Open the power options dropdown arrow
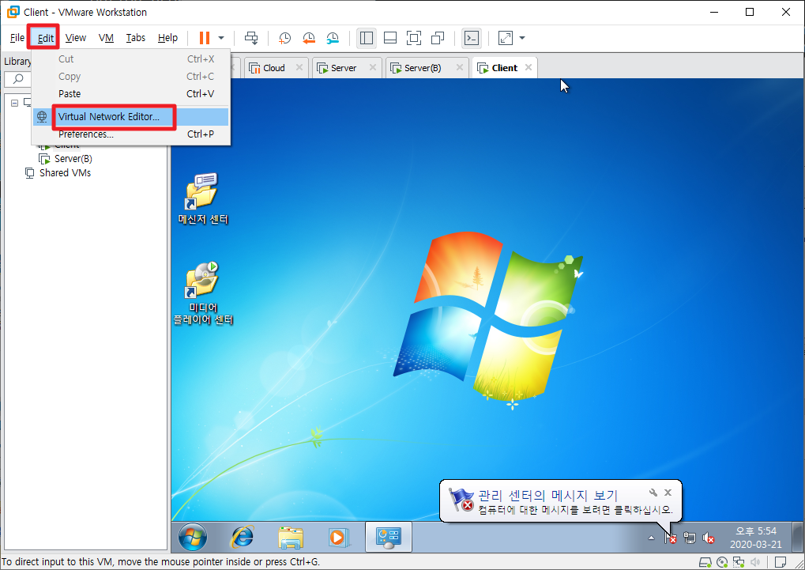Viewport: 805px width, 570px height. [221, 38]
